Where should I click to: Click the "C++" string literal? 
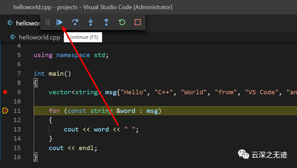[164, 92]
